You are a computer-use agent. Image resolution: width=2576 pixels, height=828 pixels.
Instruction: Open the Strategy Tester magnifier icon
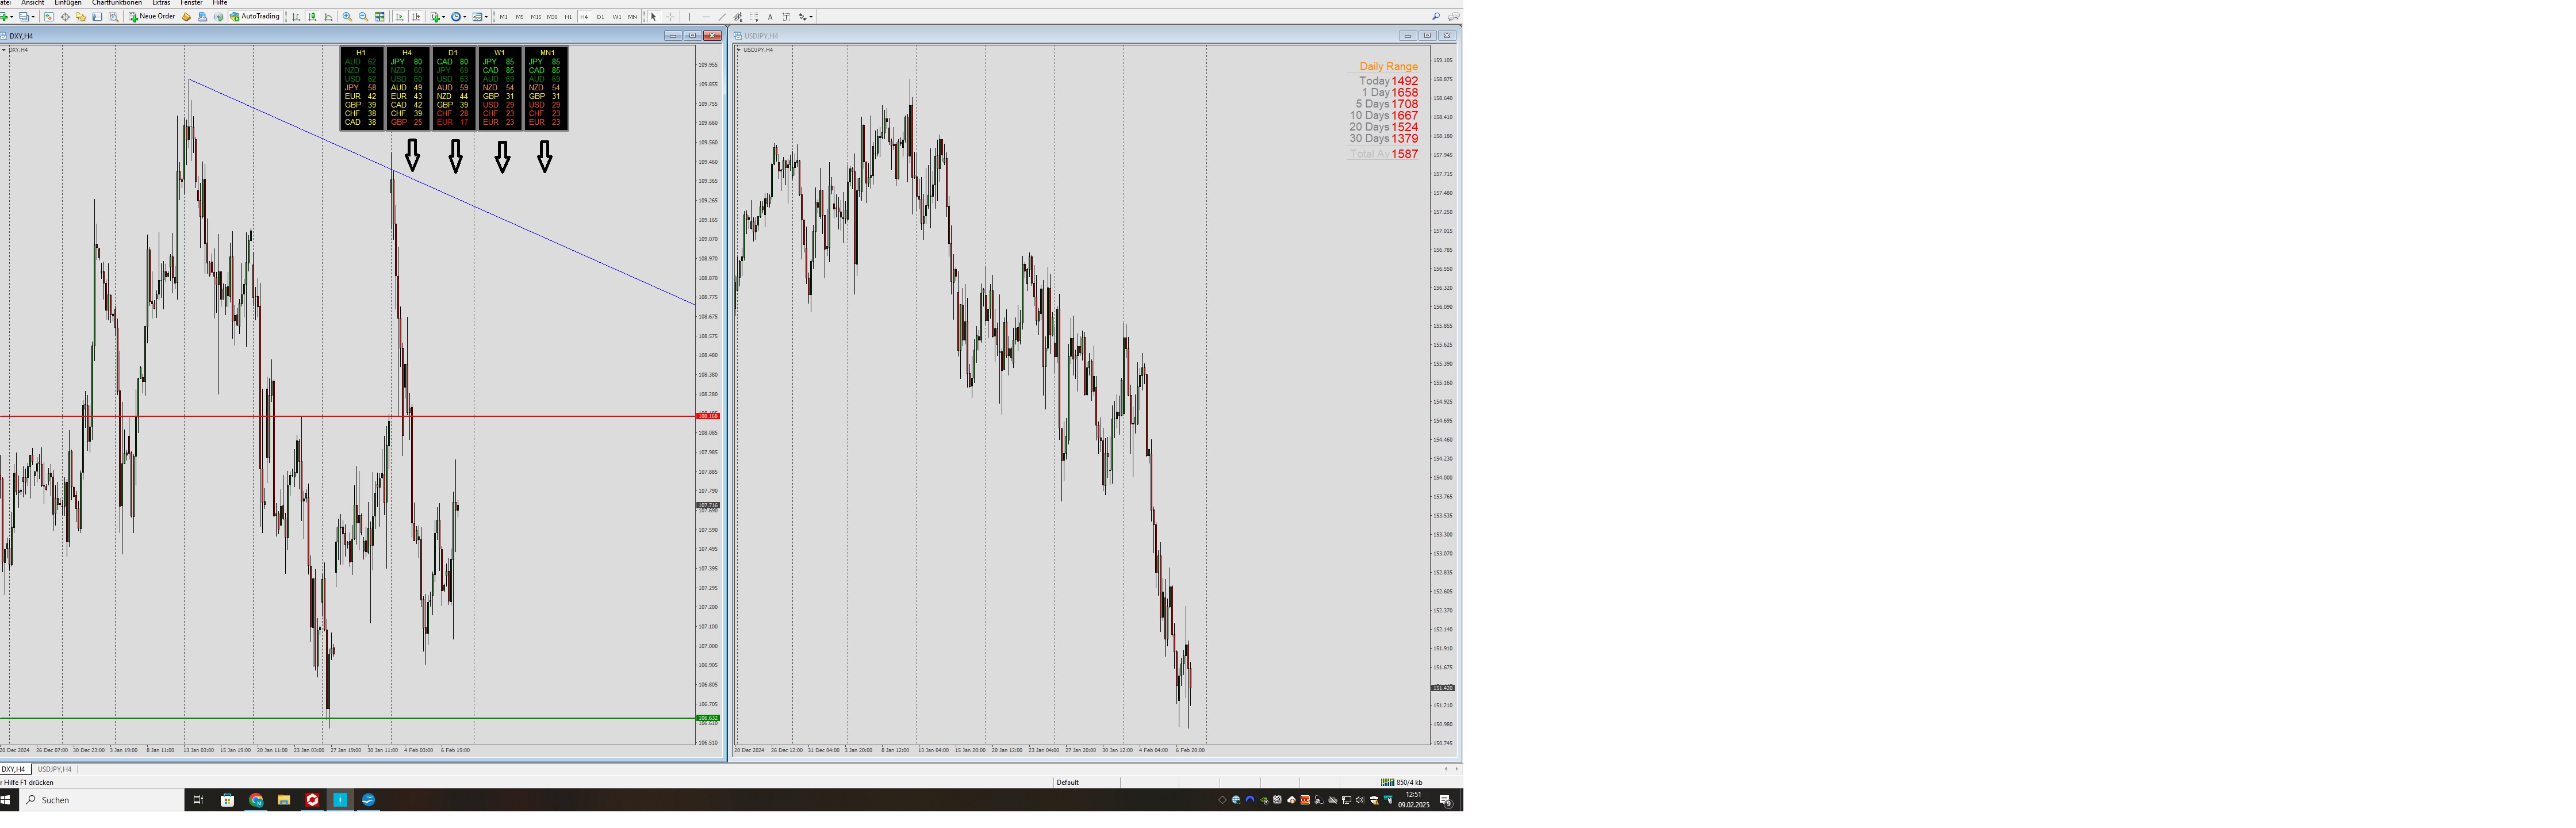(114, 17)
